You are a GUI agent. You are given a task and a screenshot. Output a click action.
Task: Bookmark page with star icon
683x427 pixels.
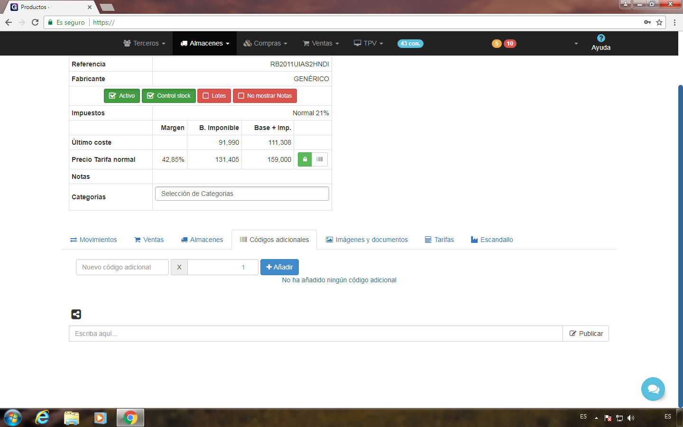(659, 22)
